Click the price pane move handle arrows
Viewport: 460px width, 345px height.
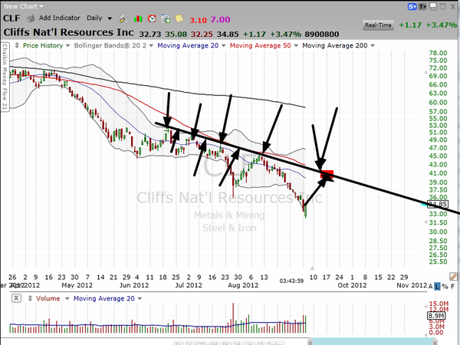(x=17, y=45)
